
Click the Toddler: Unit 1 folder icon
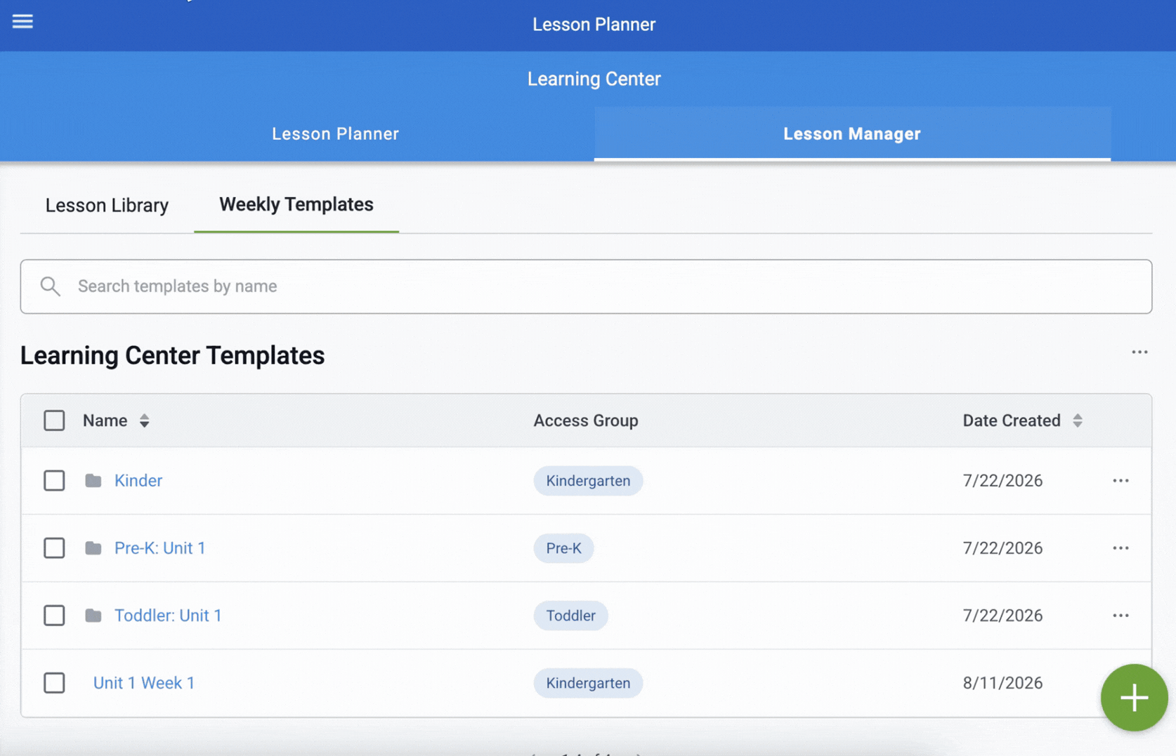tap(93, 616)
